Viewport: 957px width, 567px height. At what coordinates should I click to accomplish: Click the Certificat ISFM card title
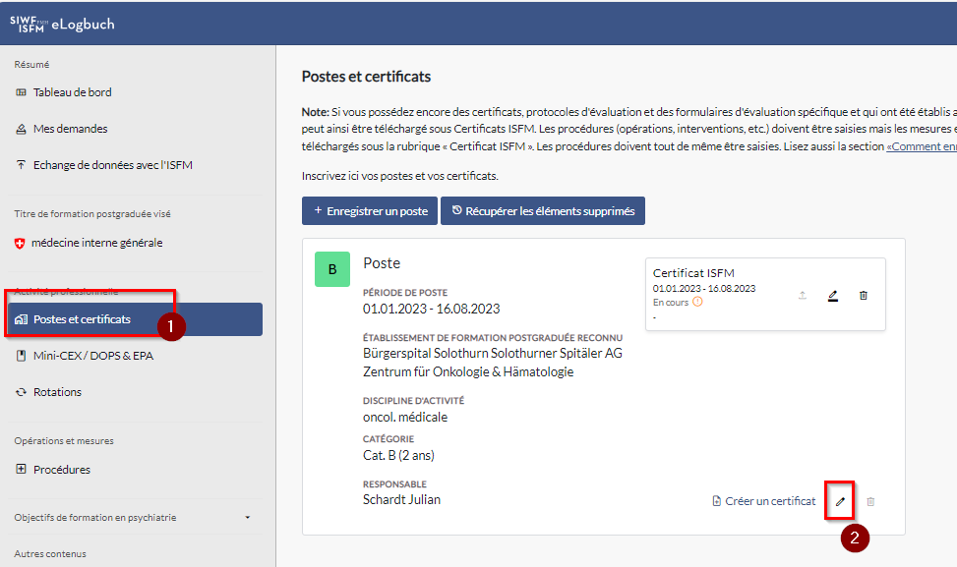pos(693,273)
